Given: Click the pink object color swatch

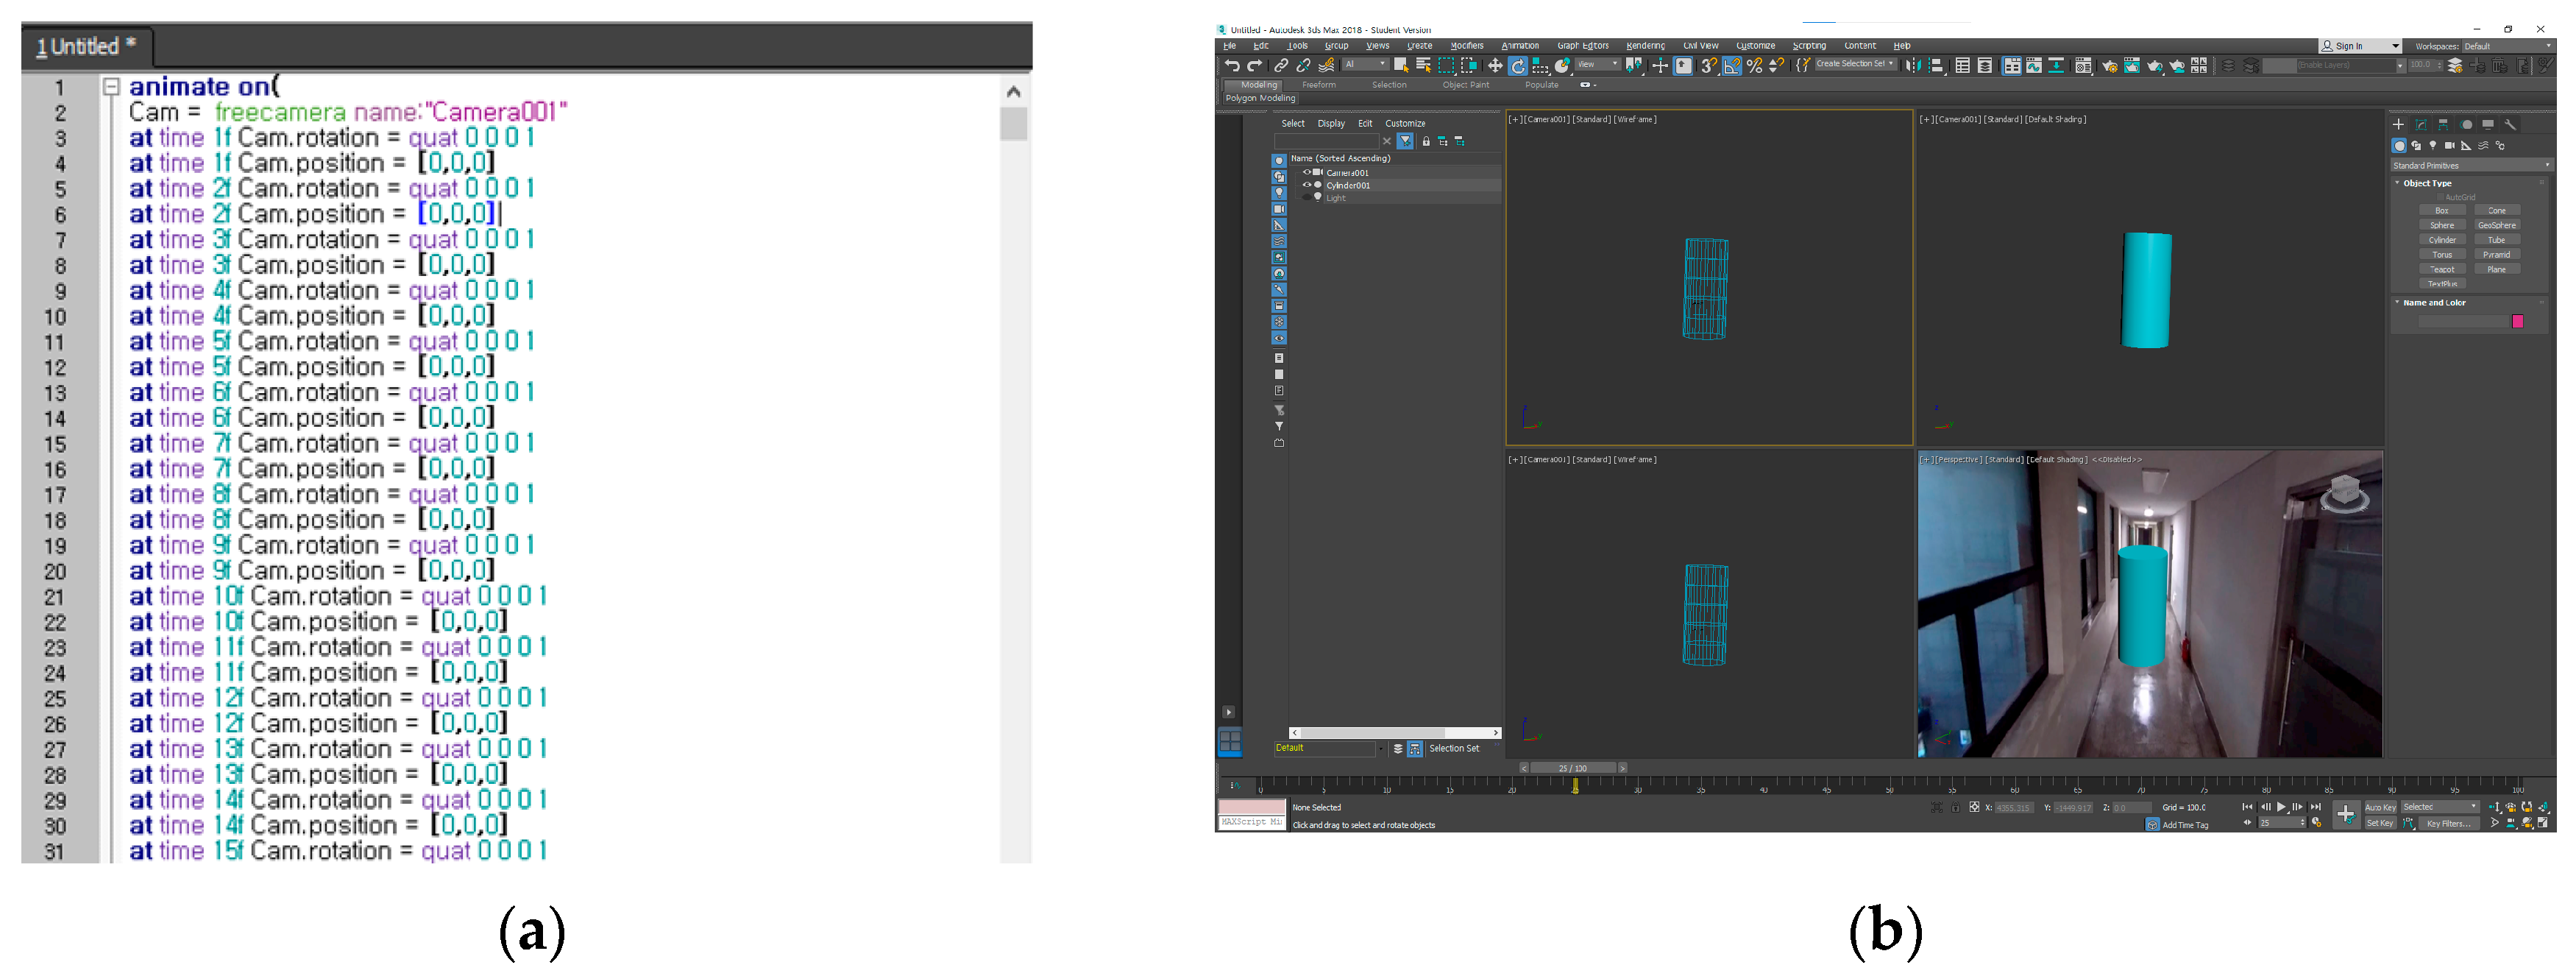Looking at the screenshot, I should pyautogui.click(x=2518, y=322).
